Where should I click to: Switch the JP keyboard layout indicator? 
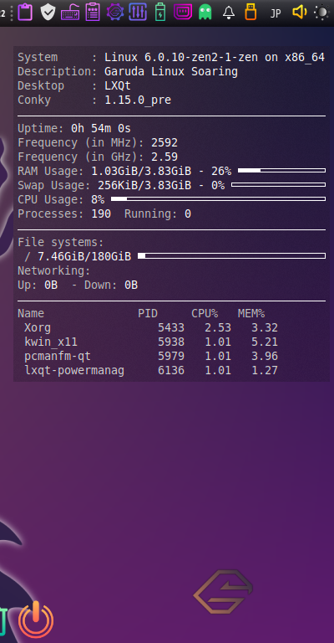coord(276,13)
